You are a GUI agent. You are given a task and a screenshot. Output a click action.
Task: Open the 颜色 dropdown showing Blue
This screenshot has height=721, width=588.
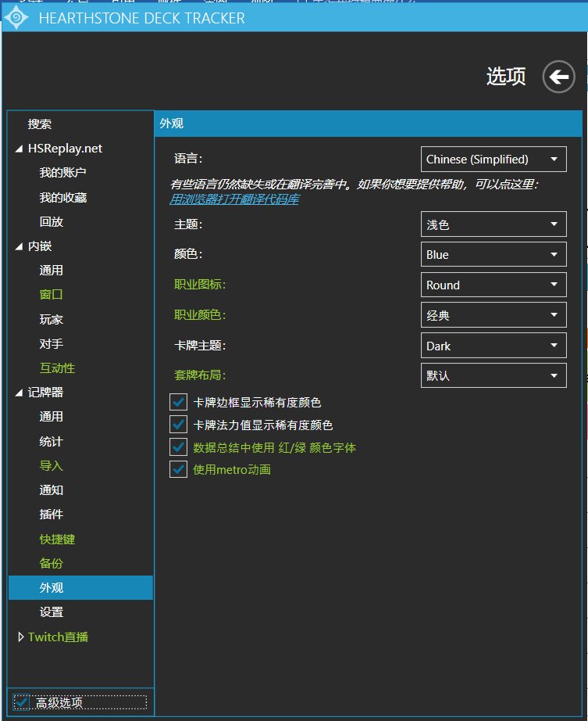pyautogui.click(x=494, y=254)
